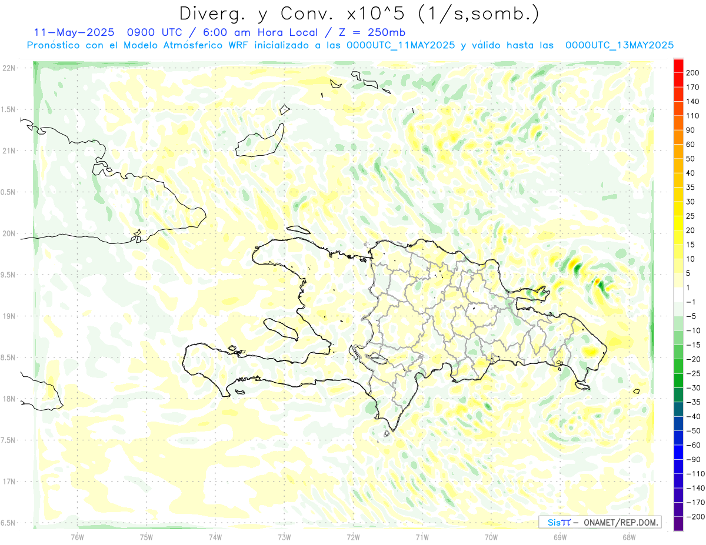Click the '-15' legend value
Viewport: 706px width, 545px height.
pos(693,345)
